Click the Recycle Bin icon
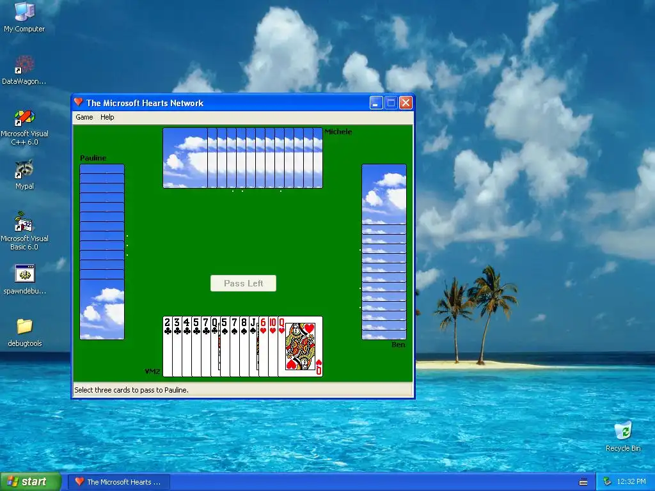The width and height of the screenshot is (655, 491). (x=623, y=437)
